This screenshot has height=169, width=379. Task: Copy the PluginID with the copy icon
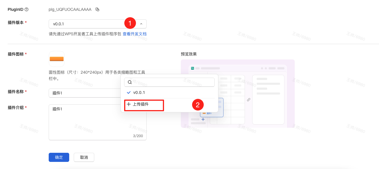pyautogui.click(x=97, y=9)
